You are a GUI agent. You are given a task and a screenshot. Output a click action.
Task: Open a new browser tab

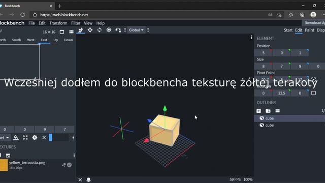59,6
